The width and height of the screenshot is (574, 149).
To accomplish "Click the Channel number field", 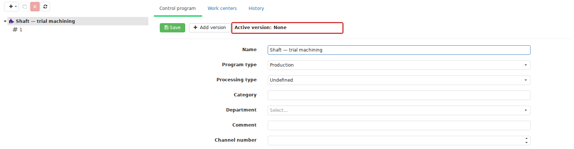I will click(399, 141).
